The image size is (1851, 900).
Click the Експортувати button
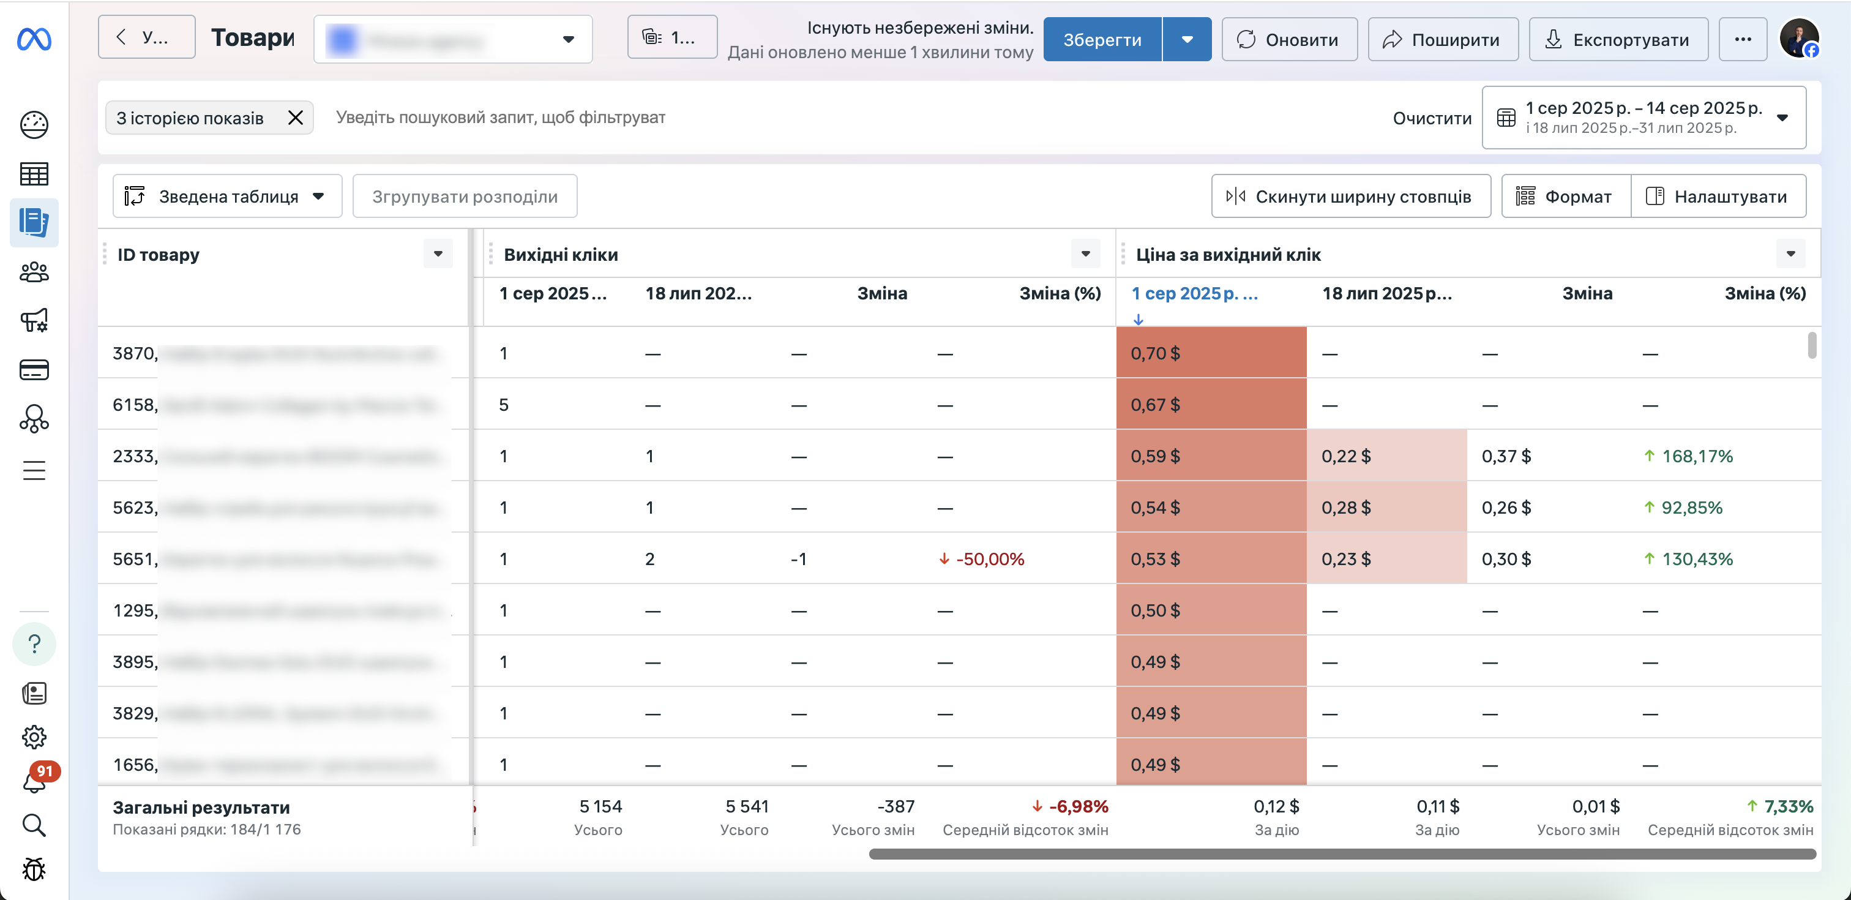click(x=1618, y=40)
